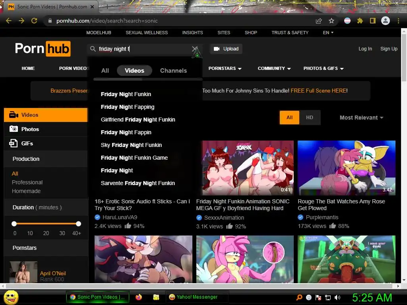Viewport: 407px width, 305px height.
Task: Switch the suggestions to the All tab
Action: click(x=105, y=71)
